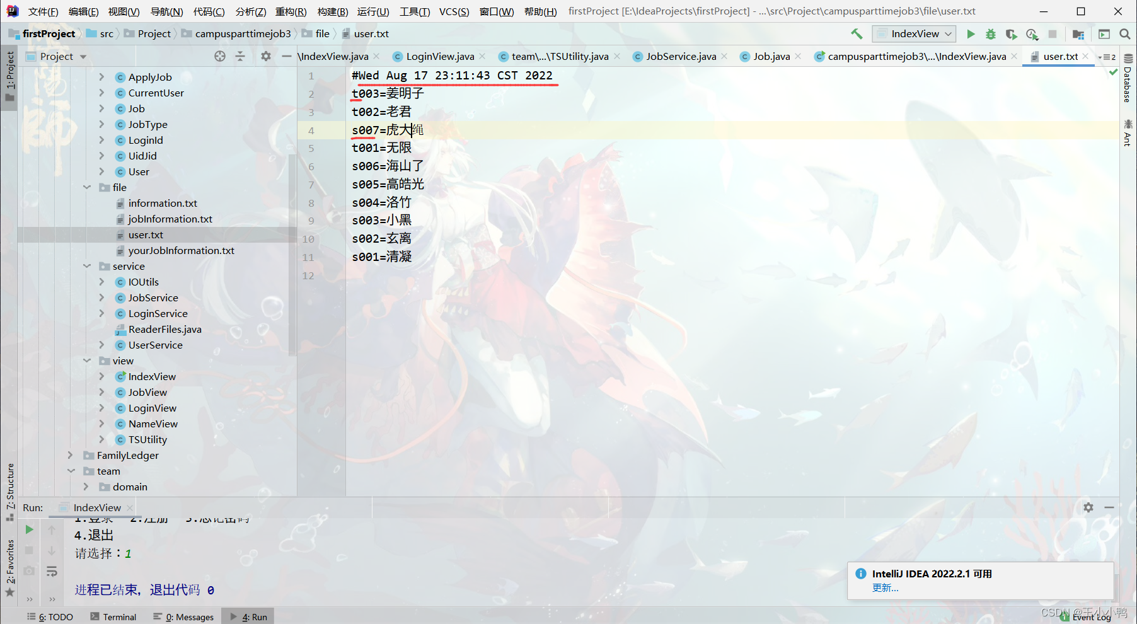
Task: Expand the domain folder
Action: [87, 487]
